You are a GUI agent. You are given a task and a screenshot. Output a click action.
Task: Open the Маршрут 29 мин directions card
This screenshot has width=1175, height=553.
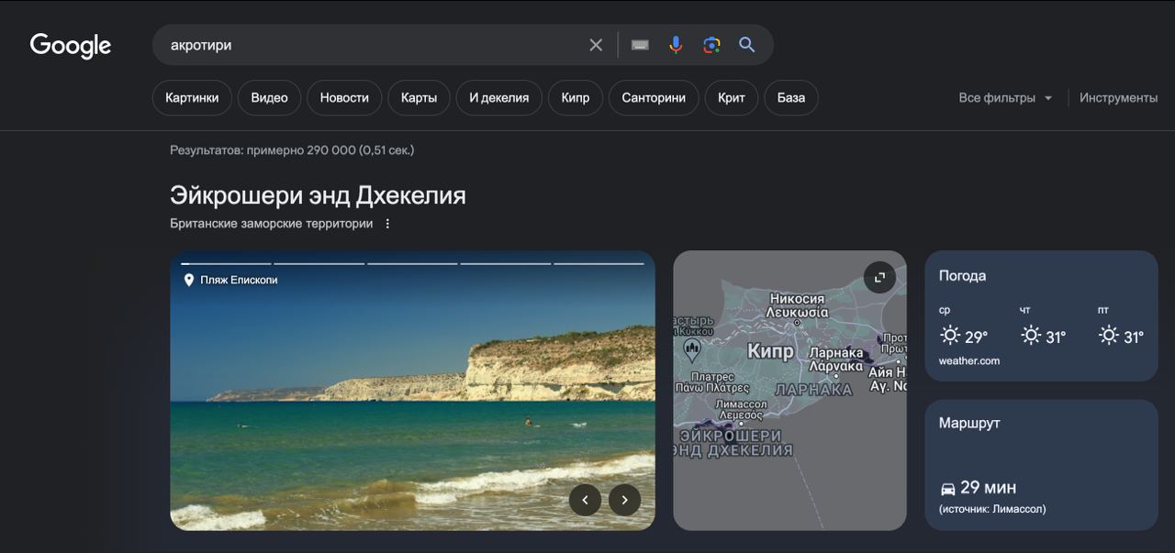[x=1040, y=465]
